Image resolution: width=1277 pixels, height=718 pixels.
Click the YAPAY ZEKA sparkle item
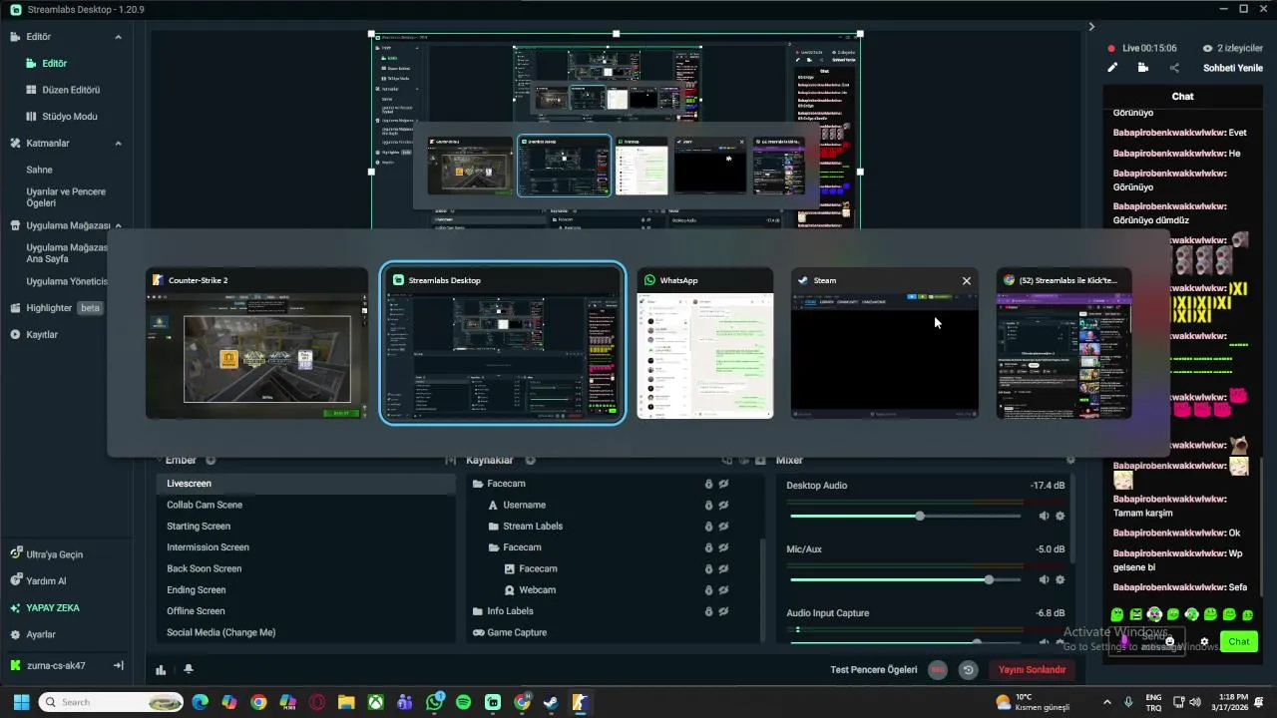click(x=45, y=608)
